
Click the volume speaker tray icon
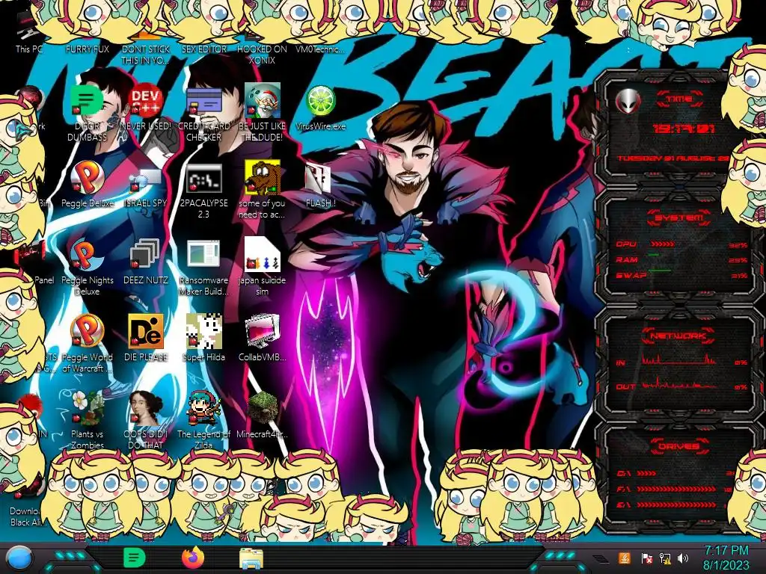click(683, 558)
